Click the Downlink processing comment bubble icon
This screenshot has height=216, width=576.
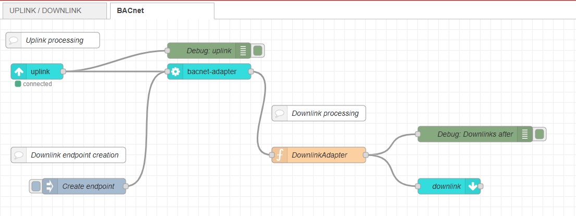coord(280,113)
